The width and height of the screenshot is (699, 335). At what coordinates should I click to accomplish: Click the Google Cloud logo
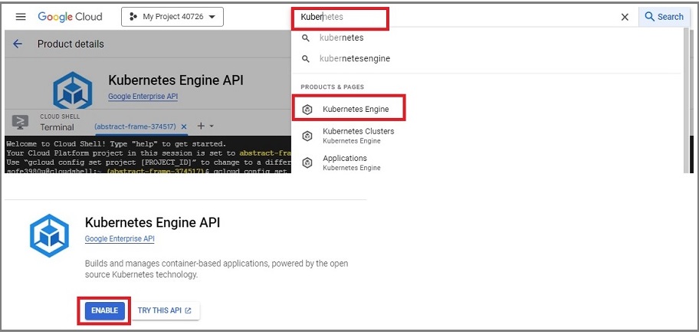pos(70,17)
